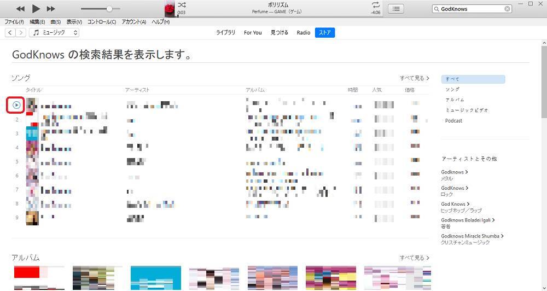This screenshot has height=291, width=547.
Task: Go back with the left arrow button
Action: point(10,32)
